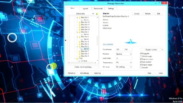The image size is (183, 103).
Task: Click Create .rmskin package button
Action: [83, 67]
